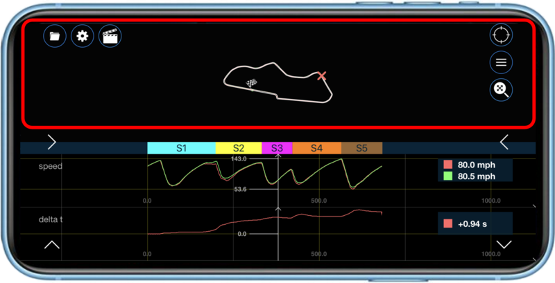Tap the up chevron beside the delta t chart

click(52, 245)
